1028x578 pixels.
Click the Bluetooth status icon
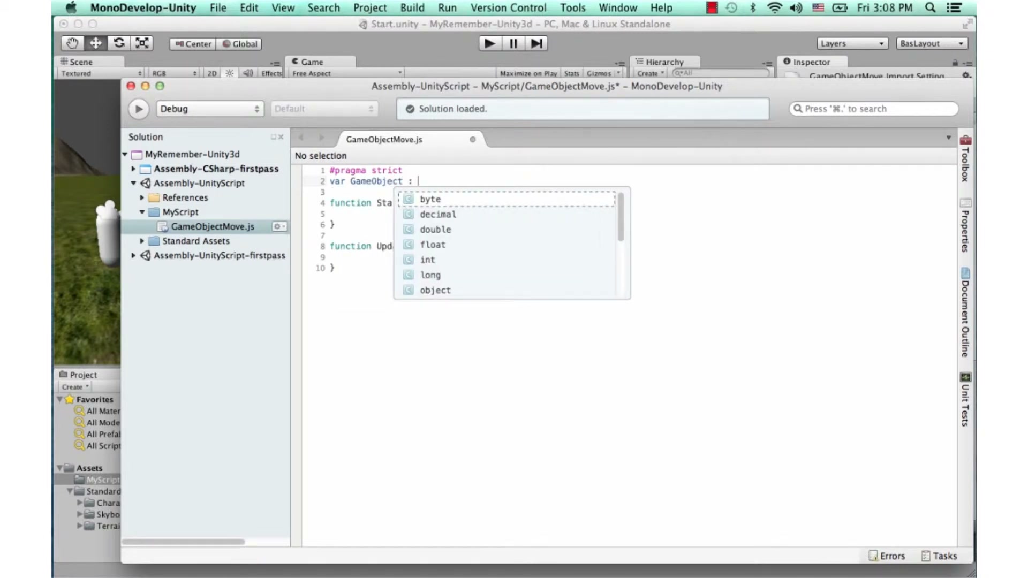tap(753, 7)
